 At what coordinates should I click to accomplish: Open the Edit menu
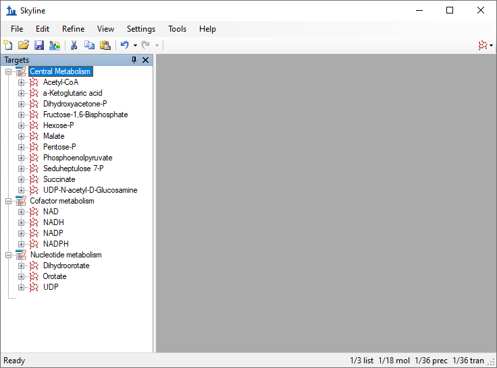pyautogui.click(x=43, y=29)
